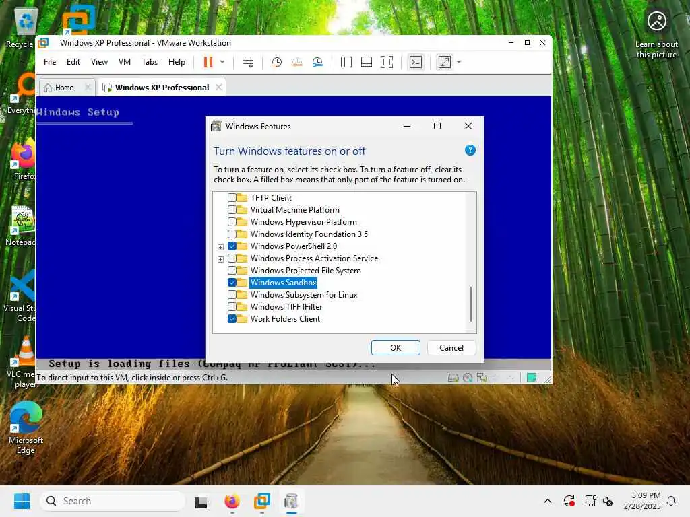Click the taskbar clock and date
This screenshot has height=517, width=690.
[642, 501]
